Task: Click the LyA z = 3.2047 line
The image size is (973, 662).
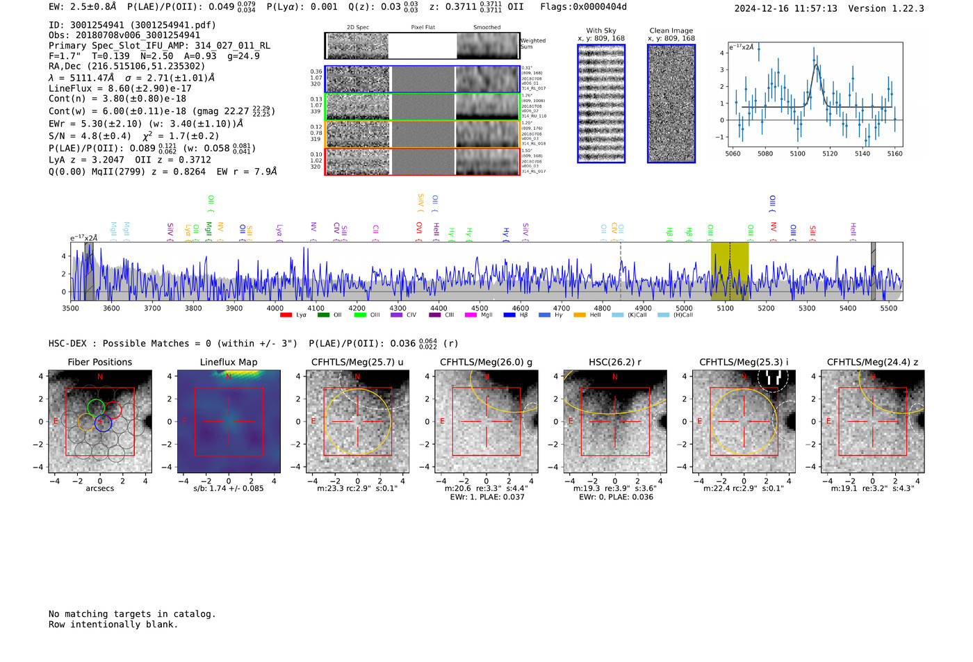Action: click(130, 160)
